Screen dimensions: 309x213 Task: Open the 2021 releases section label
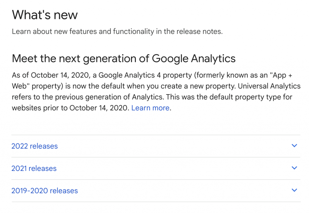[34, 168]
